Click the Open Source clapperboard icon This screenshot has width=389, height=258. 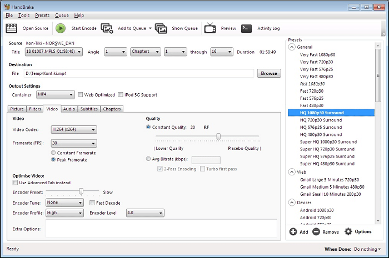12,28
